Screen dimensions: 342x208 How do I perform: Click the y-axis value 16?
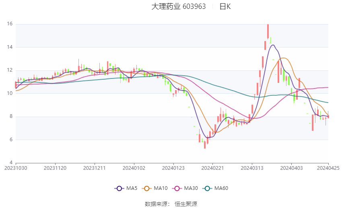pyautogui.click(x=10, y=24)
